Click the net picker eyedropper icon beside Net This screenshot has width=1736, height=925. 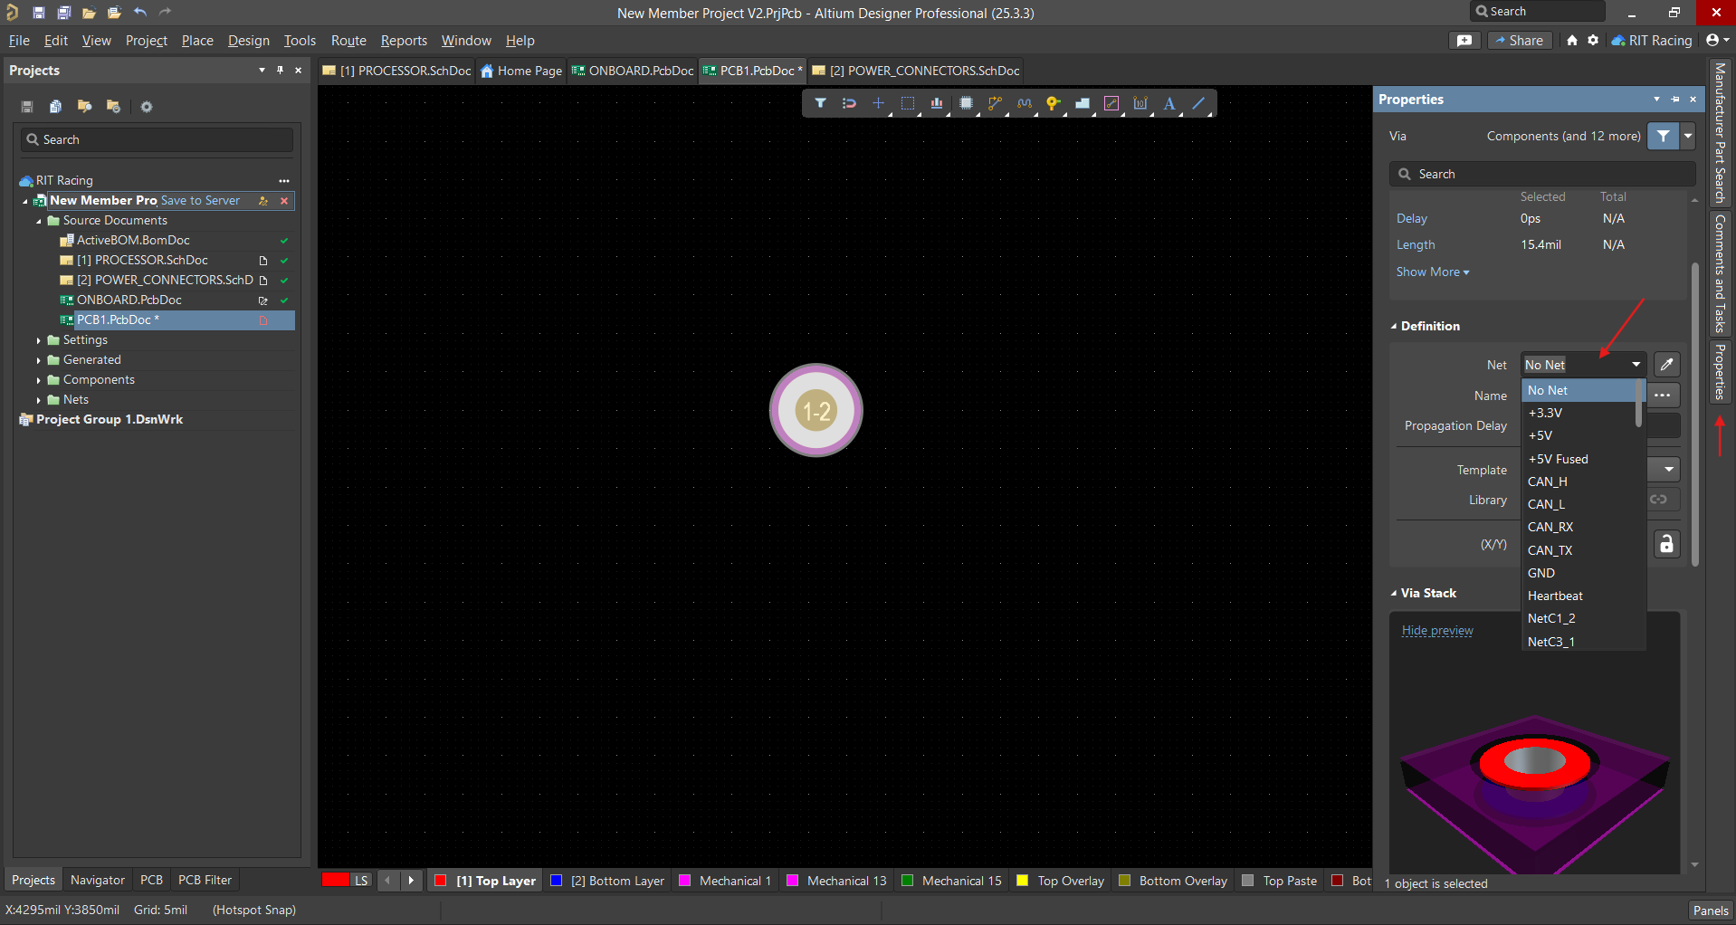pos(1666,365)
